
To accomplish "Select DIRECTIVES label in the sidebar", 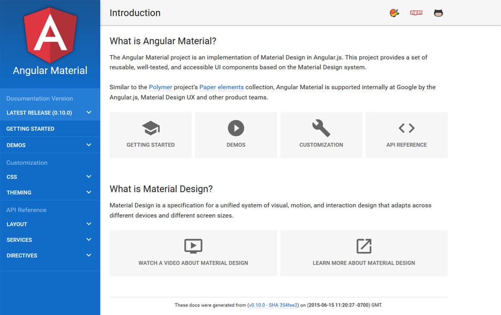I will [x=22, y=256].
